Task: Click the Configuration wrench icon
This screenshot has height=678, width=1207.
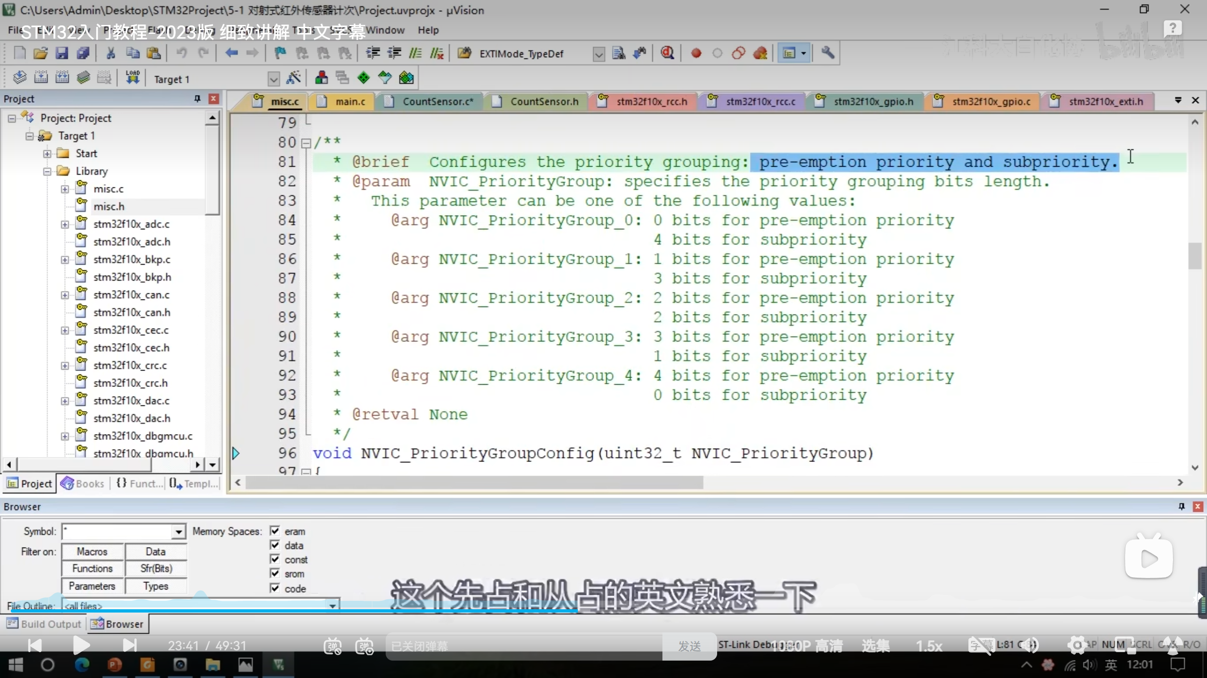Action: click(827, 53)
